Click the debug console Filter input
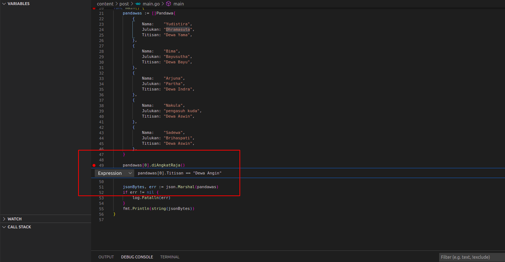This screenshot has height=262, width=505. pos(472,257)
